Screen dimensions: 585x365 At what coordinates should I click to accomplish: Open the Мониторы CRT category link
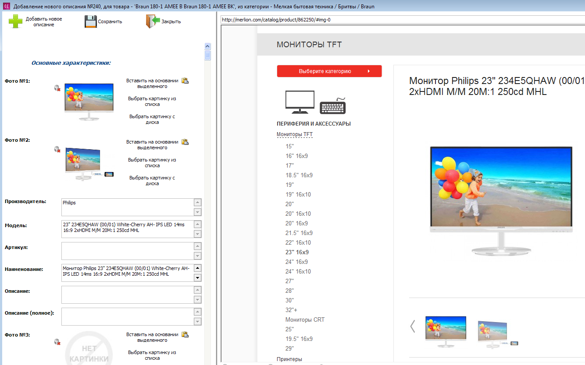click(x=305, y=319)
